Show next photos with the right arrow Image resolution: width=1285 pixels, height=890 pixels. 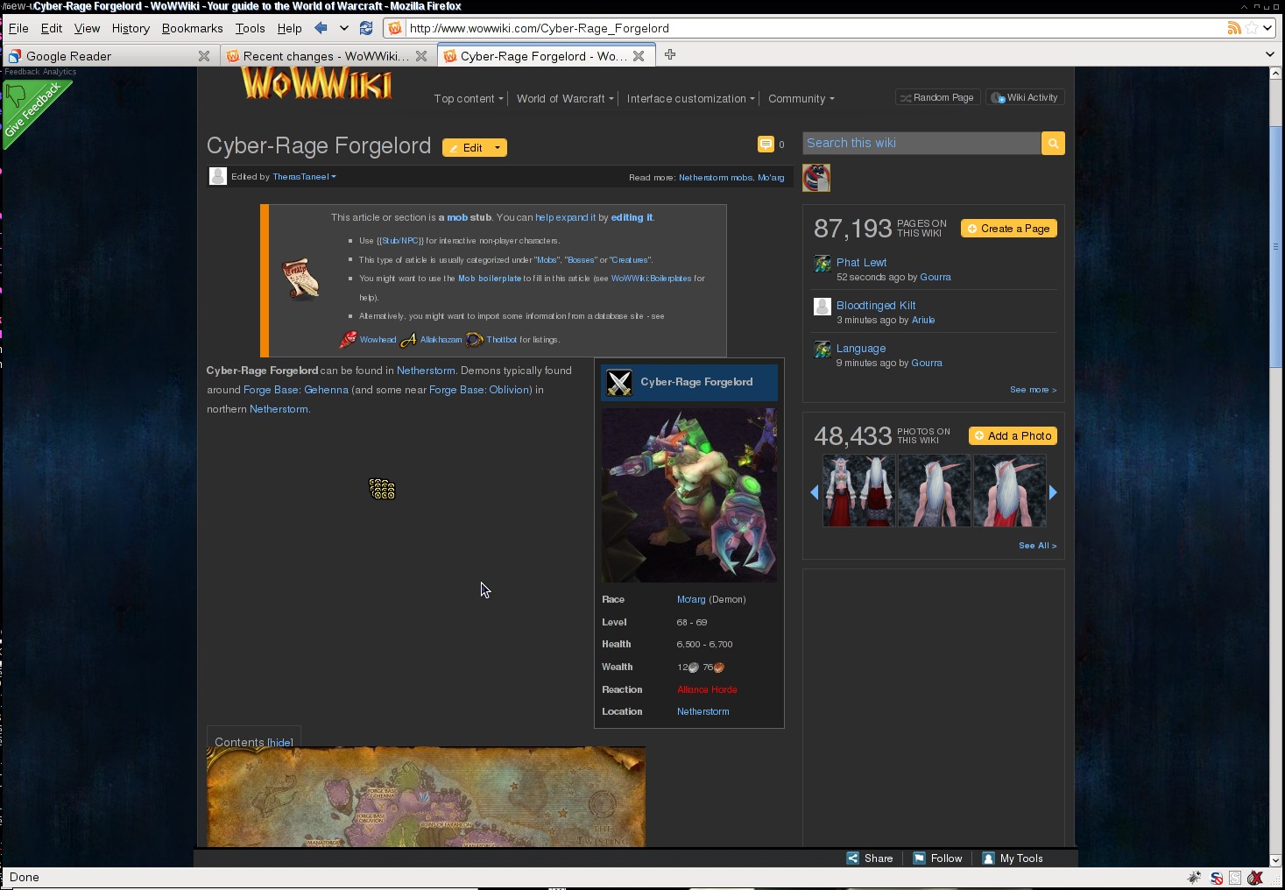tap(1053, 492)
